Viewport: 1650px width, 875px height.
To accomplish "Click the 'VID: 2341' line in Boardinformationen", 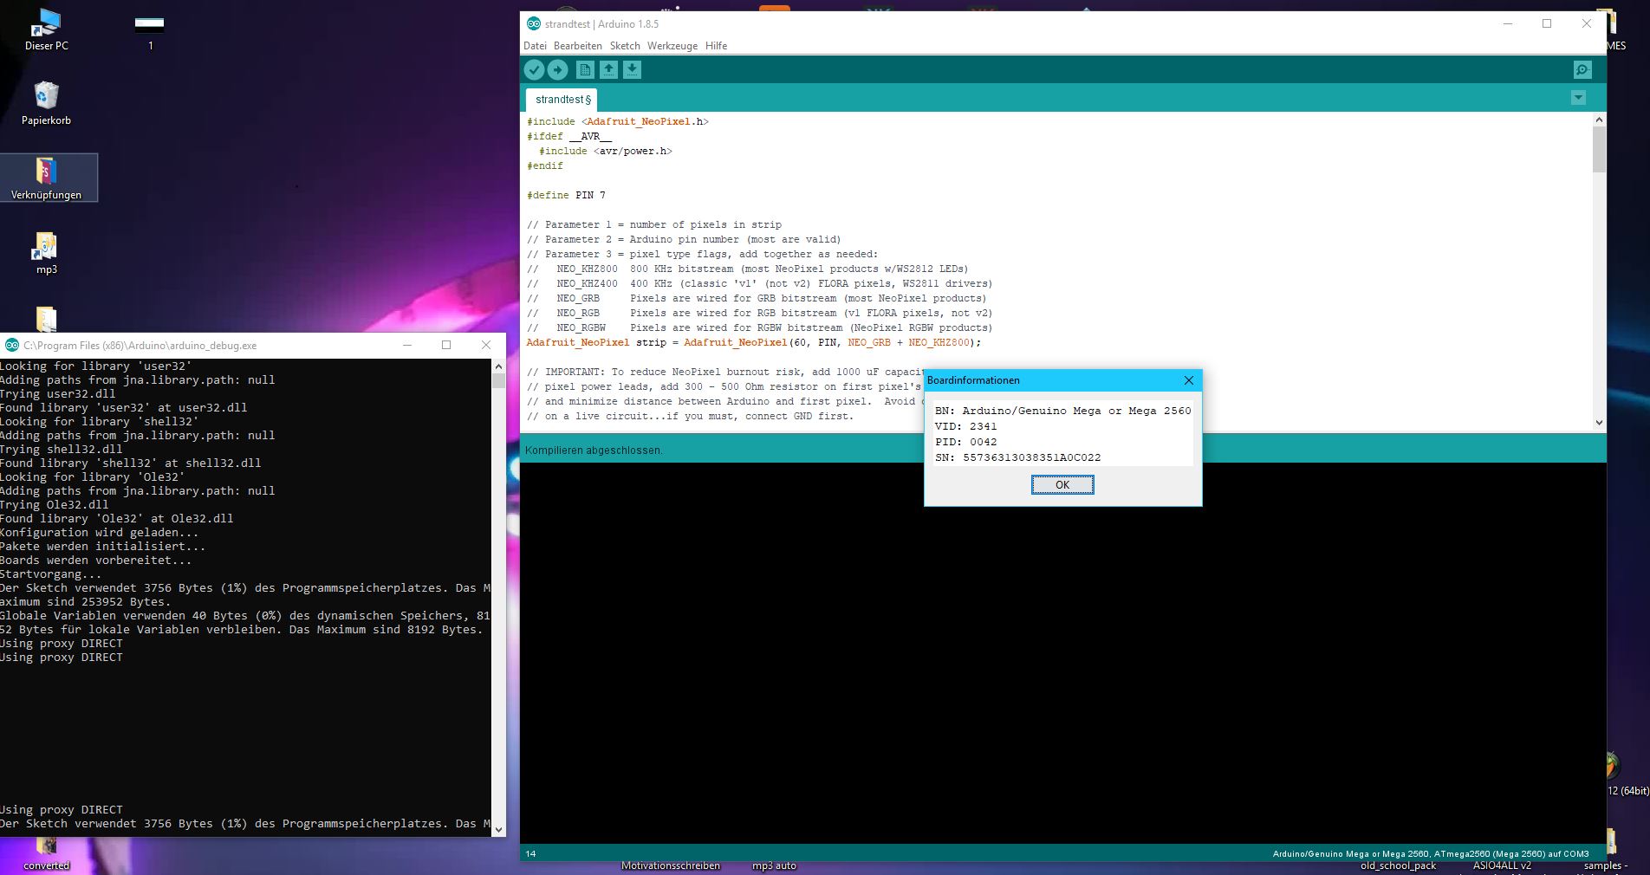I will 966,426.
